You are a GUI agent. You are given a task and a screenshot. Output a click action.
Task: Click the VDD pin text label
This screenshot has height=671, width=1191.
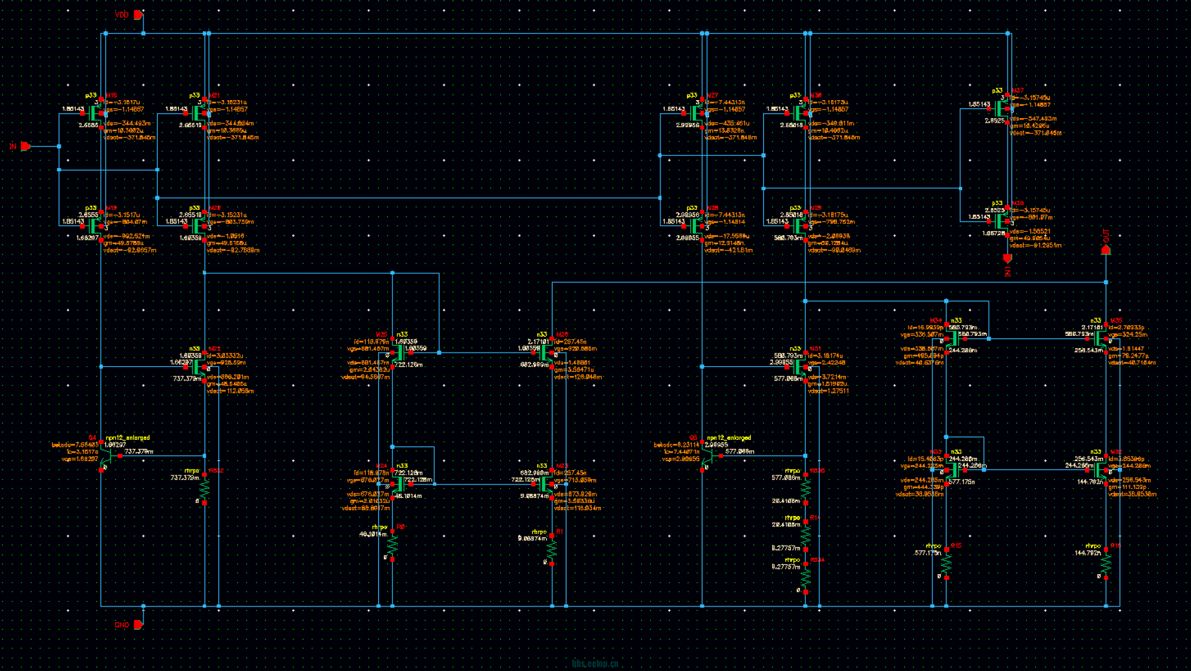(121, 14)
